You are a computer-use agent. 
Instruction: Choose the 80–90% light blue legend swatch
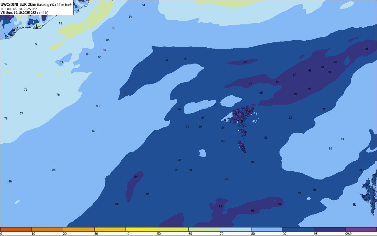tap(267, 229)
